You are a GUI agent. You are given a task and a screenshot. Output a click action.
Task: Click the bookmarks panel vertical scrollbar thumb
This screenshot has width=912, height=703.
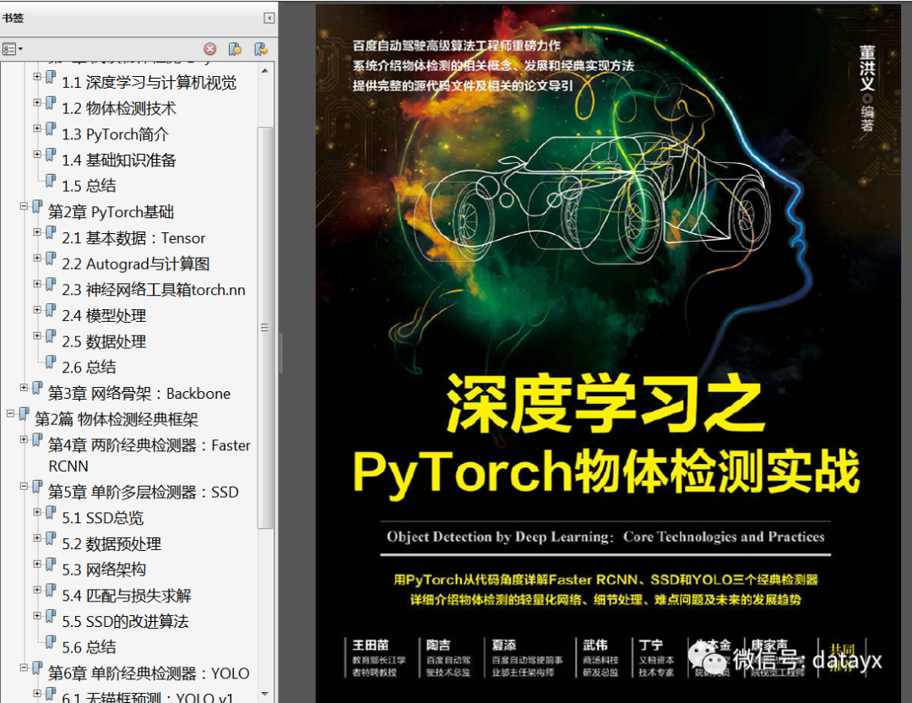coord(265,327)
